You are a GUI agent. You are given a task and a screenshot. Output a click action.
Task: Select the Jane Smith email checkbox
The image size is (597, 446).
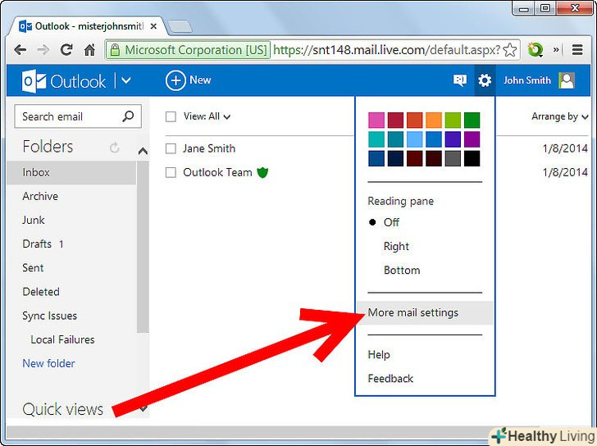pyautogui.click(x=171, y=148)
